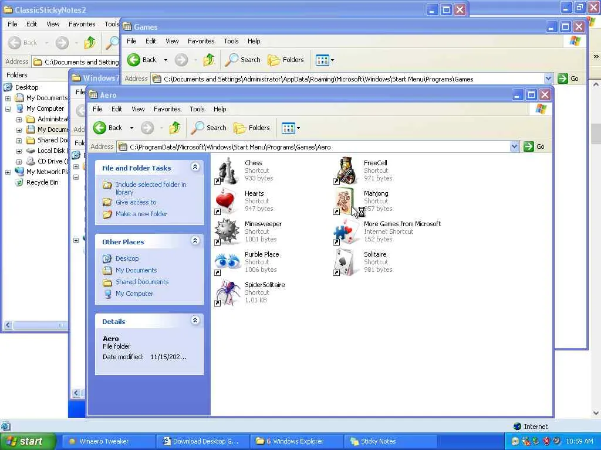
Task: Expand My Documents in folder tree
Action: [x=8, y=98]
